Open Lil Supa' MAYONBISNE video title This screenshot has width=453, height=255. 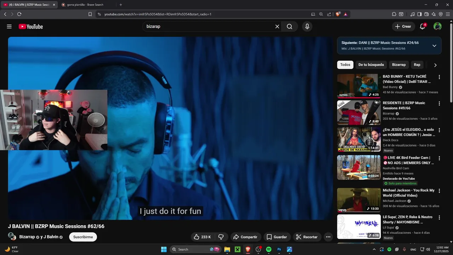coord(407,220)
